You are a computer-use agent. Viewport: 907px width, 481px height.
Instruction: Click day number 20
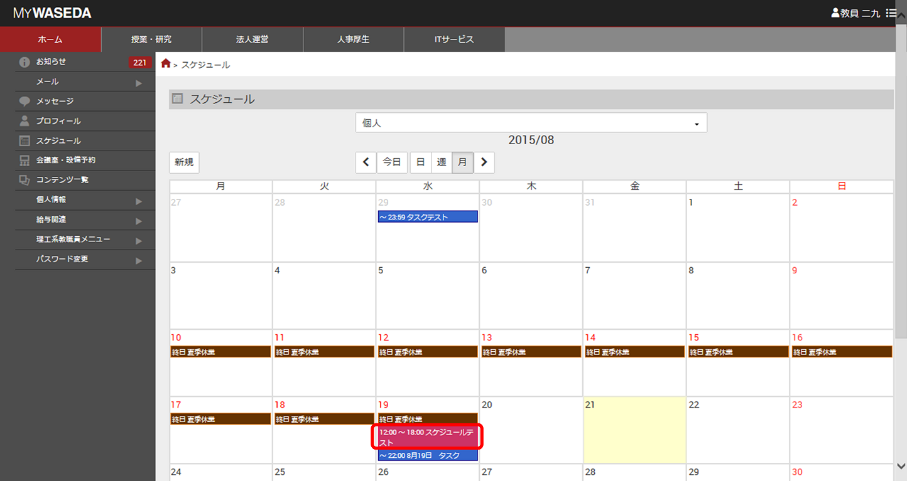point(487,405)
